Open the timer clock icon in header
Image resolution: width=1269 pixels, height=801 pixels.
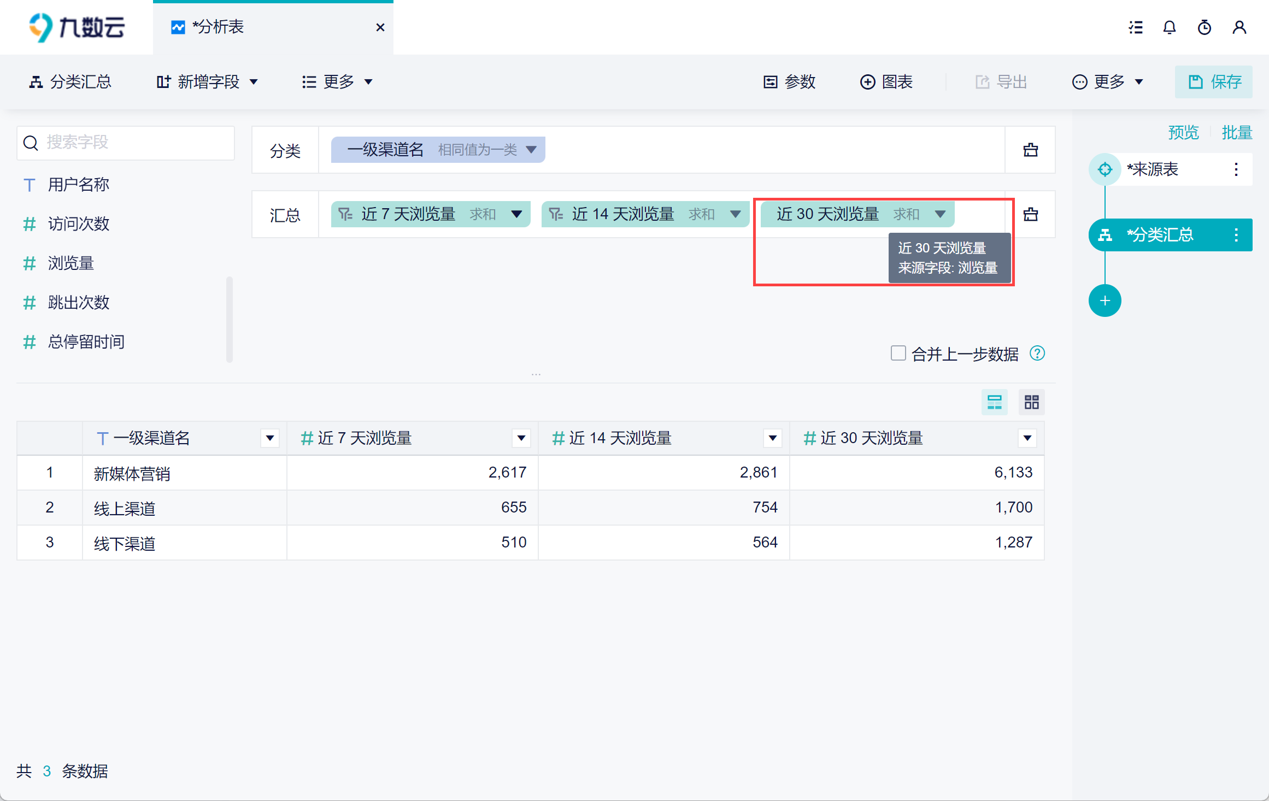pyautogui.click(x=1204, y=27)
